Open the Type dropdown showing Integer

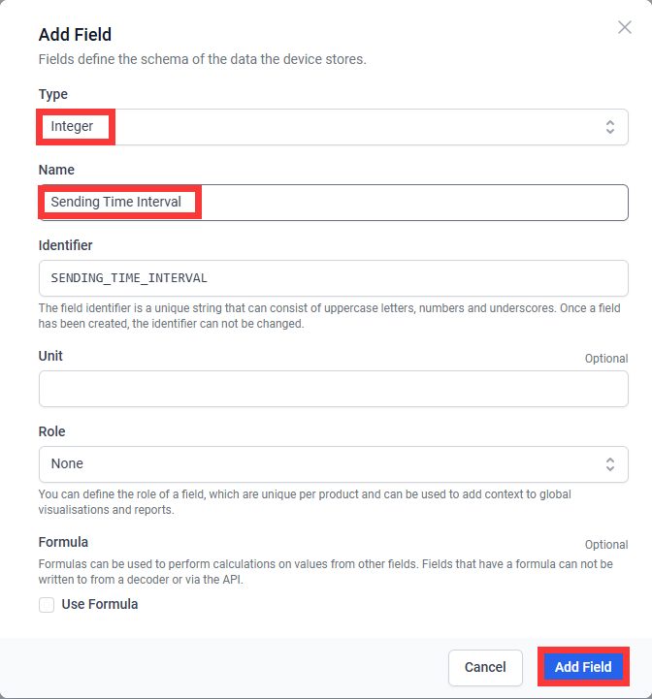334,127
